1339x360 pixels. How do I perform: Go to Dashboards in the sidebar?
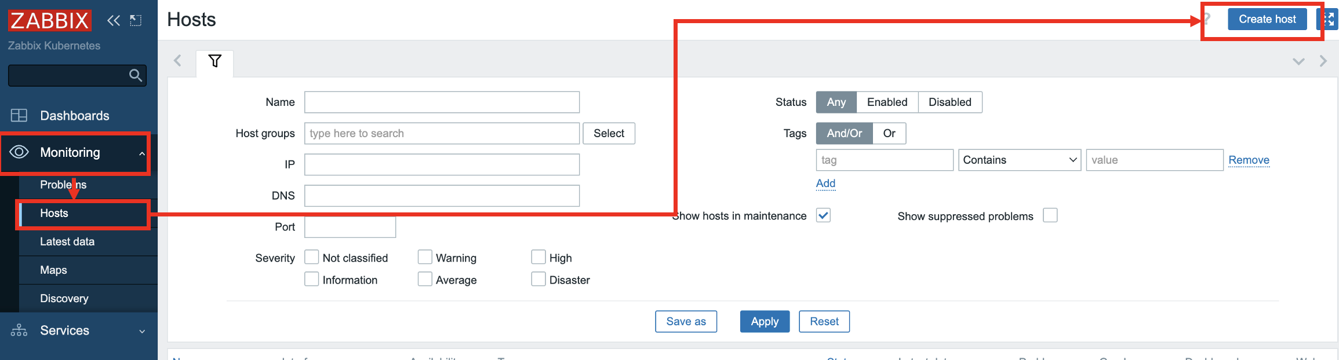pos(74,116)
